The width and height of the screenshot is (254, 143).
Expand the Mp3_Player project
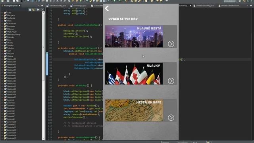2,32
